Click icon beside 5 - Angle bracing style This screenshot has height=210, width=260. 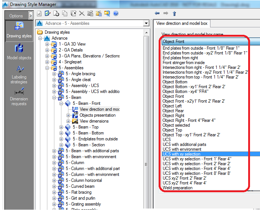(x=61, y=74)
